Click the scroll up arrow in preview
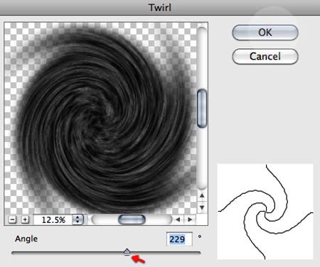Viewport: 320px width, 267px height. tap(202, 196)
